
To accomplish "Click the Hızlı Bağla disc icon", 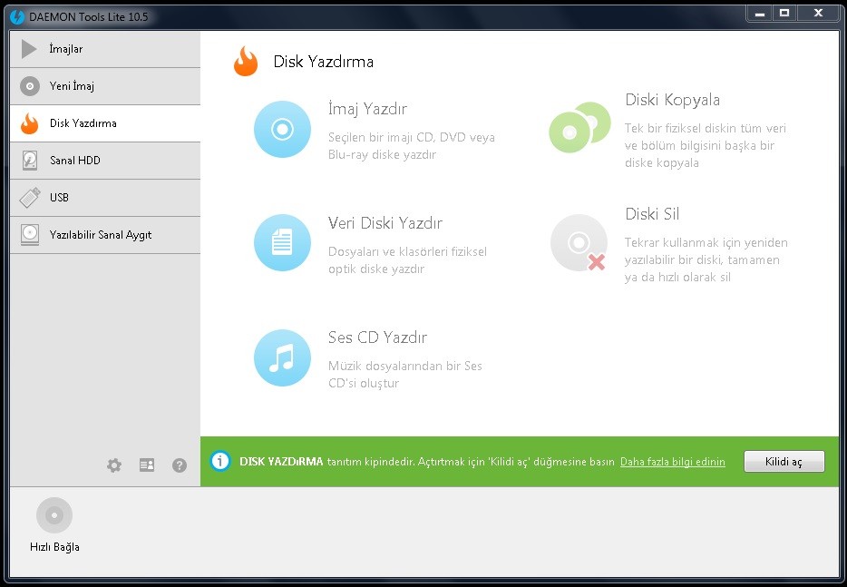I will click(x=54, y=515).
